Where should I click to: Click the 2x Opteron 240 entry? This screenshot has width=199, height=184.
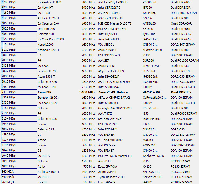pyautogui.click(x=48, y=23)
